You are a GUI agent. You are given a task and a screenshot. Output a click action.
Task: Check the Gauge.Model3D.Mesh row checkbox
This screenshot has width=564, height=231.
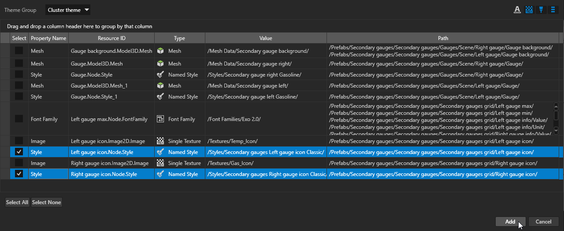pos(19,64)
